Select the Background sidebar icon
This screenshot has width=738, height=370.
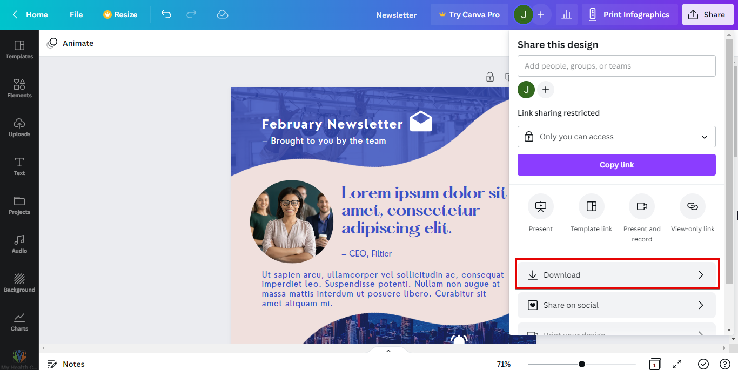point(19,282)
